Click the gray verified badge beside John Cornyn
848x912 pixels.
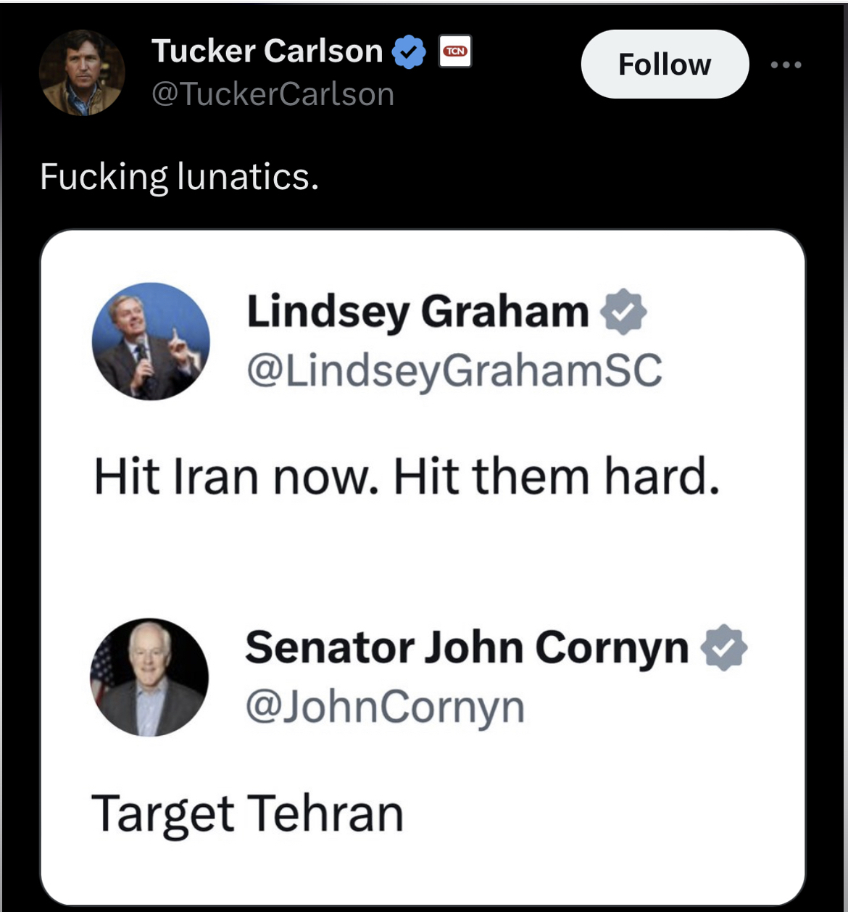click(724, 647)
